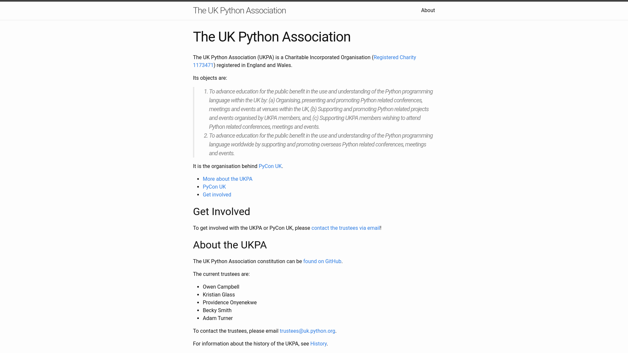This screenshot has height=353, width=628.
Task: Open More about the UKPA link
Action: pyautogui.click(x=228, y=179)
